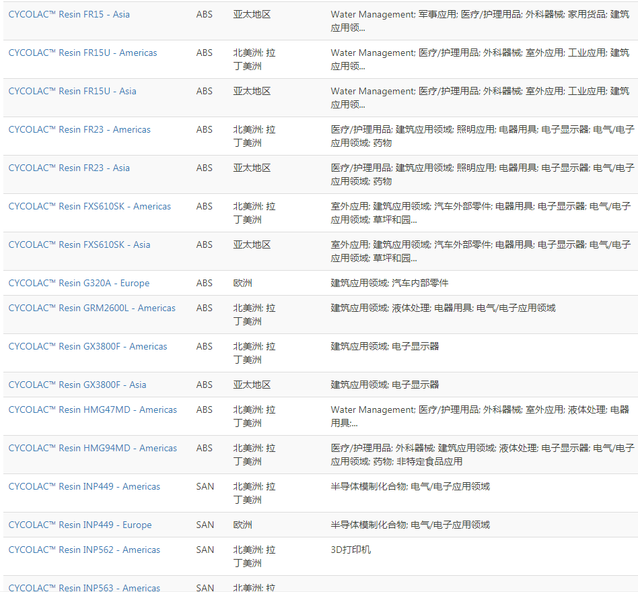Click applications text in GRM2600L - Americas row

(x=443, y=308)
